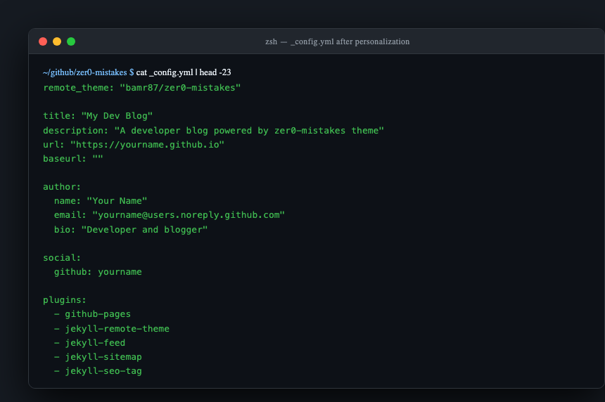Click the title: "My Dev Blog" line
This screenshot has width=605, height=402.
point(98,116)
